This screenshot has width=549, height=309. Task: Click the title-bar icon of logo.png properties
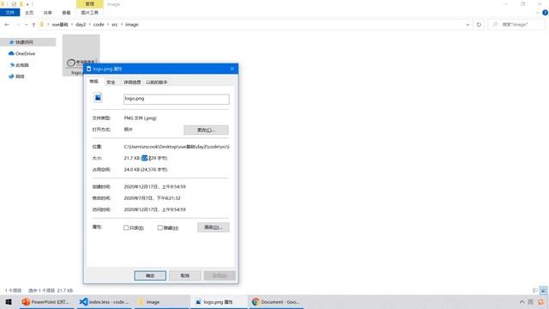point(88,69)
